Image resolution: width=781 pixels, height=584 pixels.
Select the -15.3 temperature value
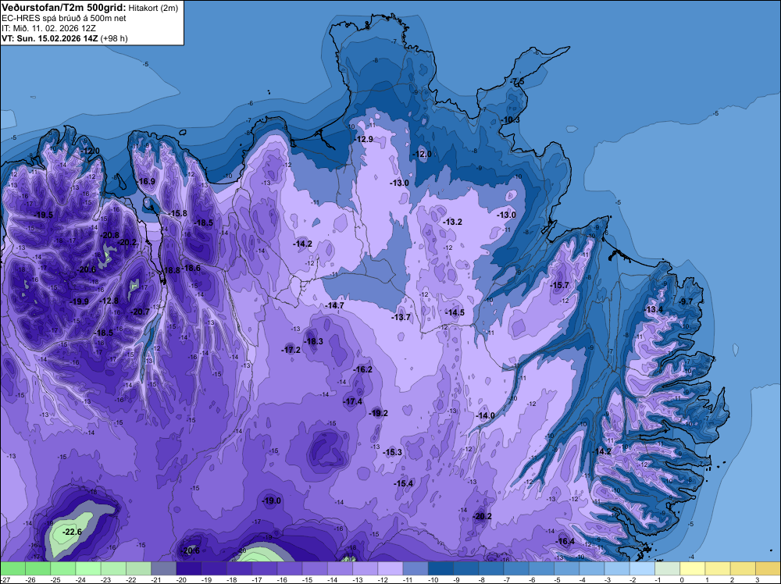[393, 452]
